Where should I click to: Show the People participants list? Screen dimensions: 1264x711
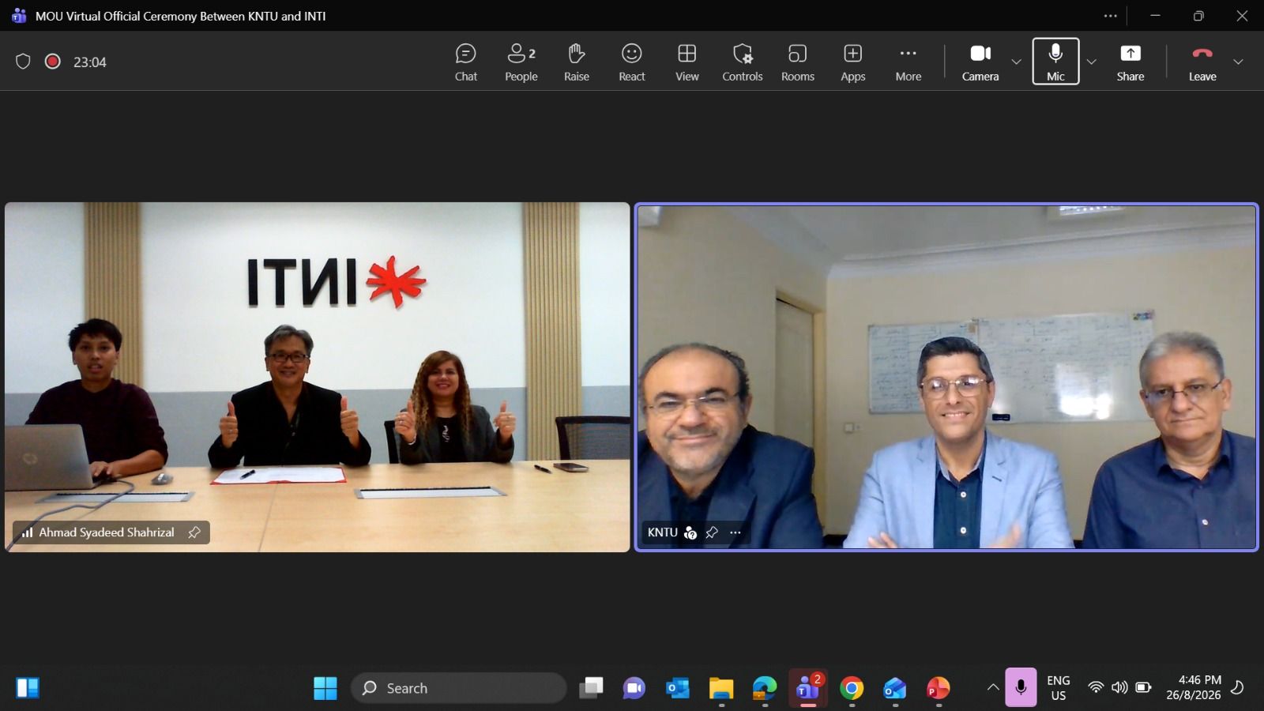point(521,62)
